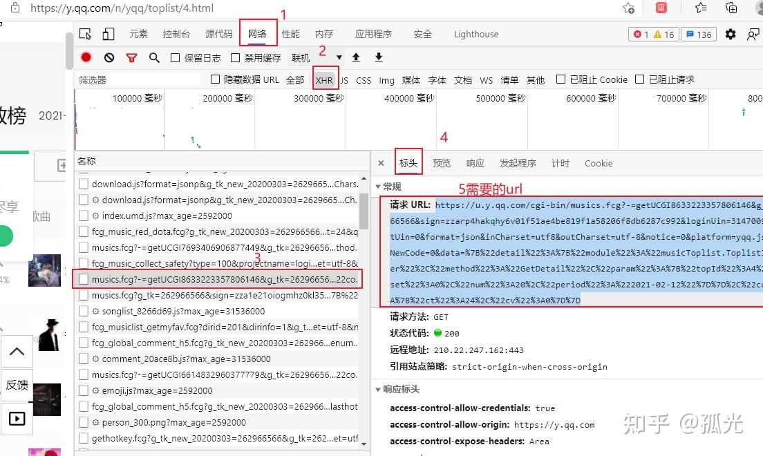Screen dimensions: 763x456
Task: Click the request list scrollbar thumb
Action: tap(364, 210)
